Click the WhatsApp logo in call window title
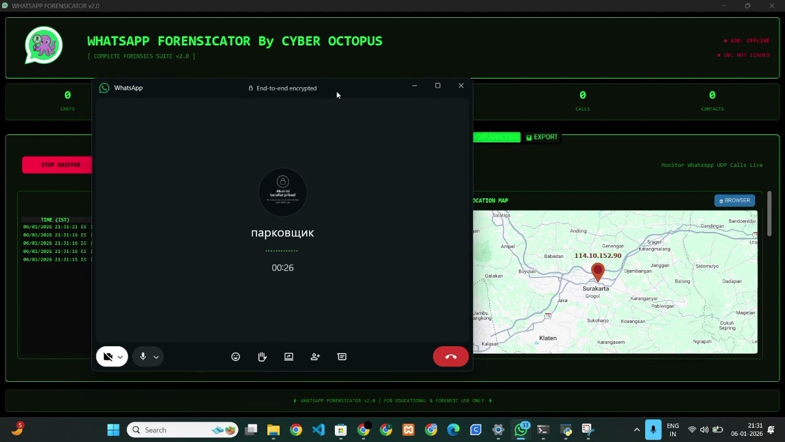Image resolution: width=785 pixels, height=442 pixels. click(104, 88)
